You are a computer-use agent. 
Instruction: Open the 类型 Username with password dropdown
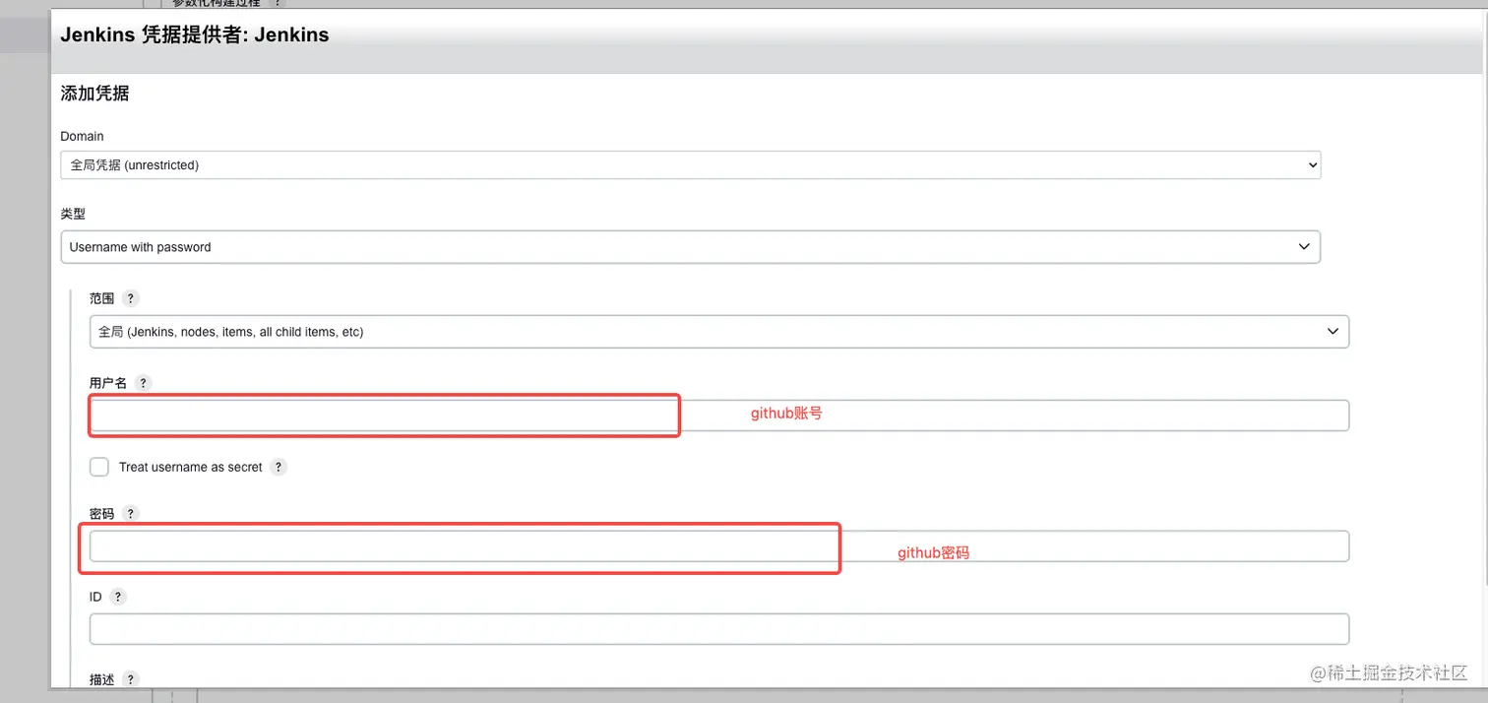690,247
